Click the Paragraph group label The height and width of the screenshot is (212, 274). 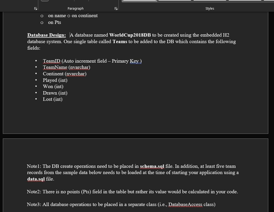coord(75,8)
